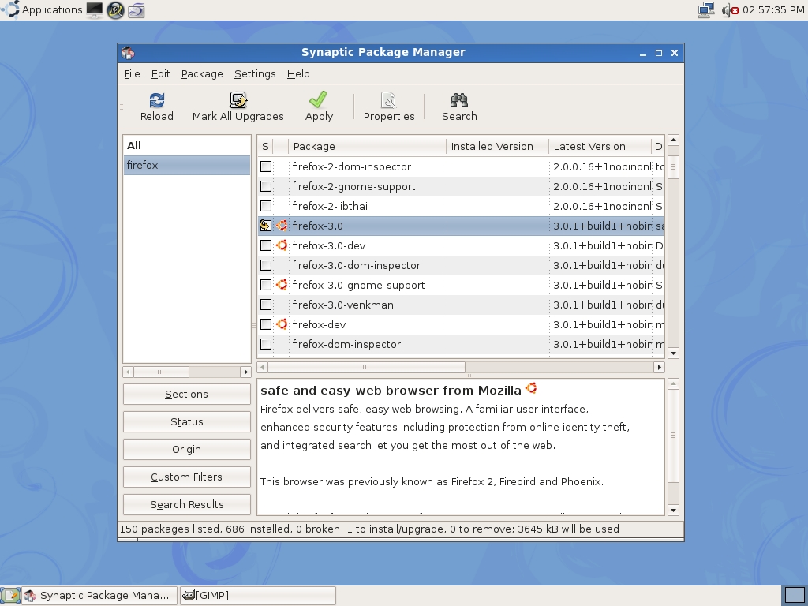The height and width of the screenshot is (606, 808).
Task: Toggle the firefox-2-dom-inspector checkbox
Action: 266,166
